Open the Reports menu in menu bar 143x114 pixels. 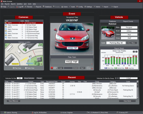[13, 4]
